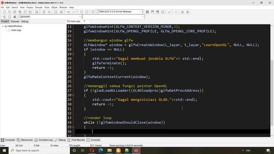
Task: Click the Cortana circle taskbar icon
Action: coord(74,150)
